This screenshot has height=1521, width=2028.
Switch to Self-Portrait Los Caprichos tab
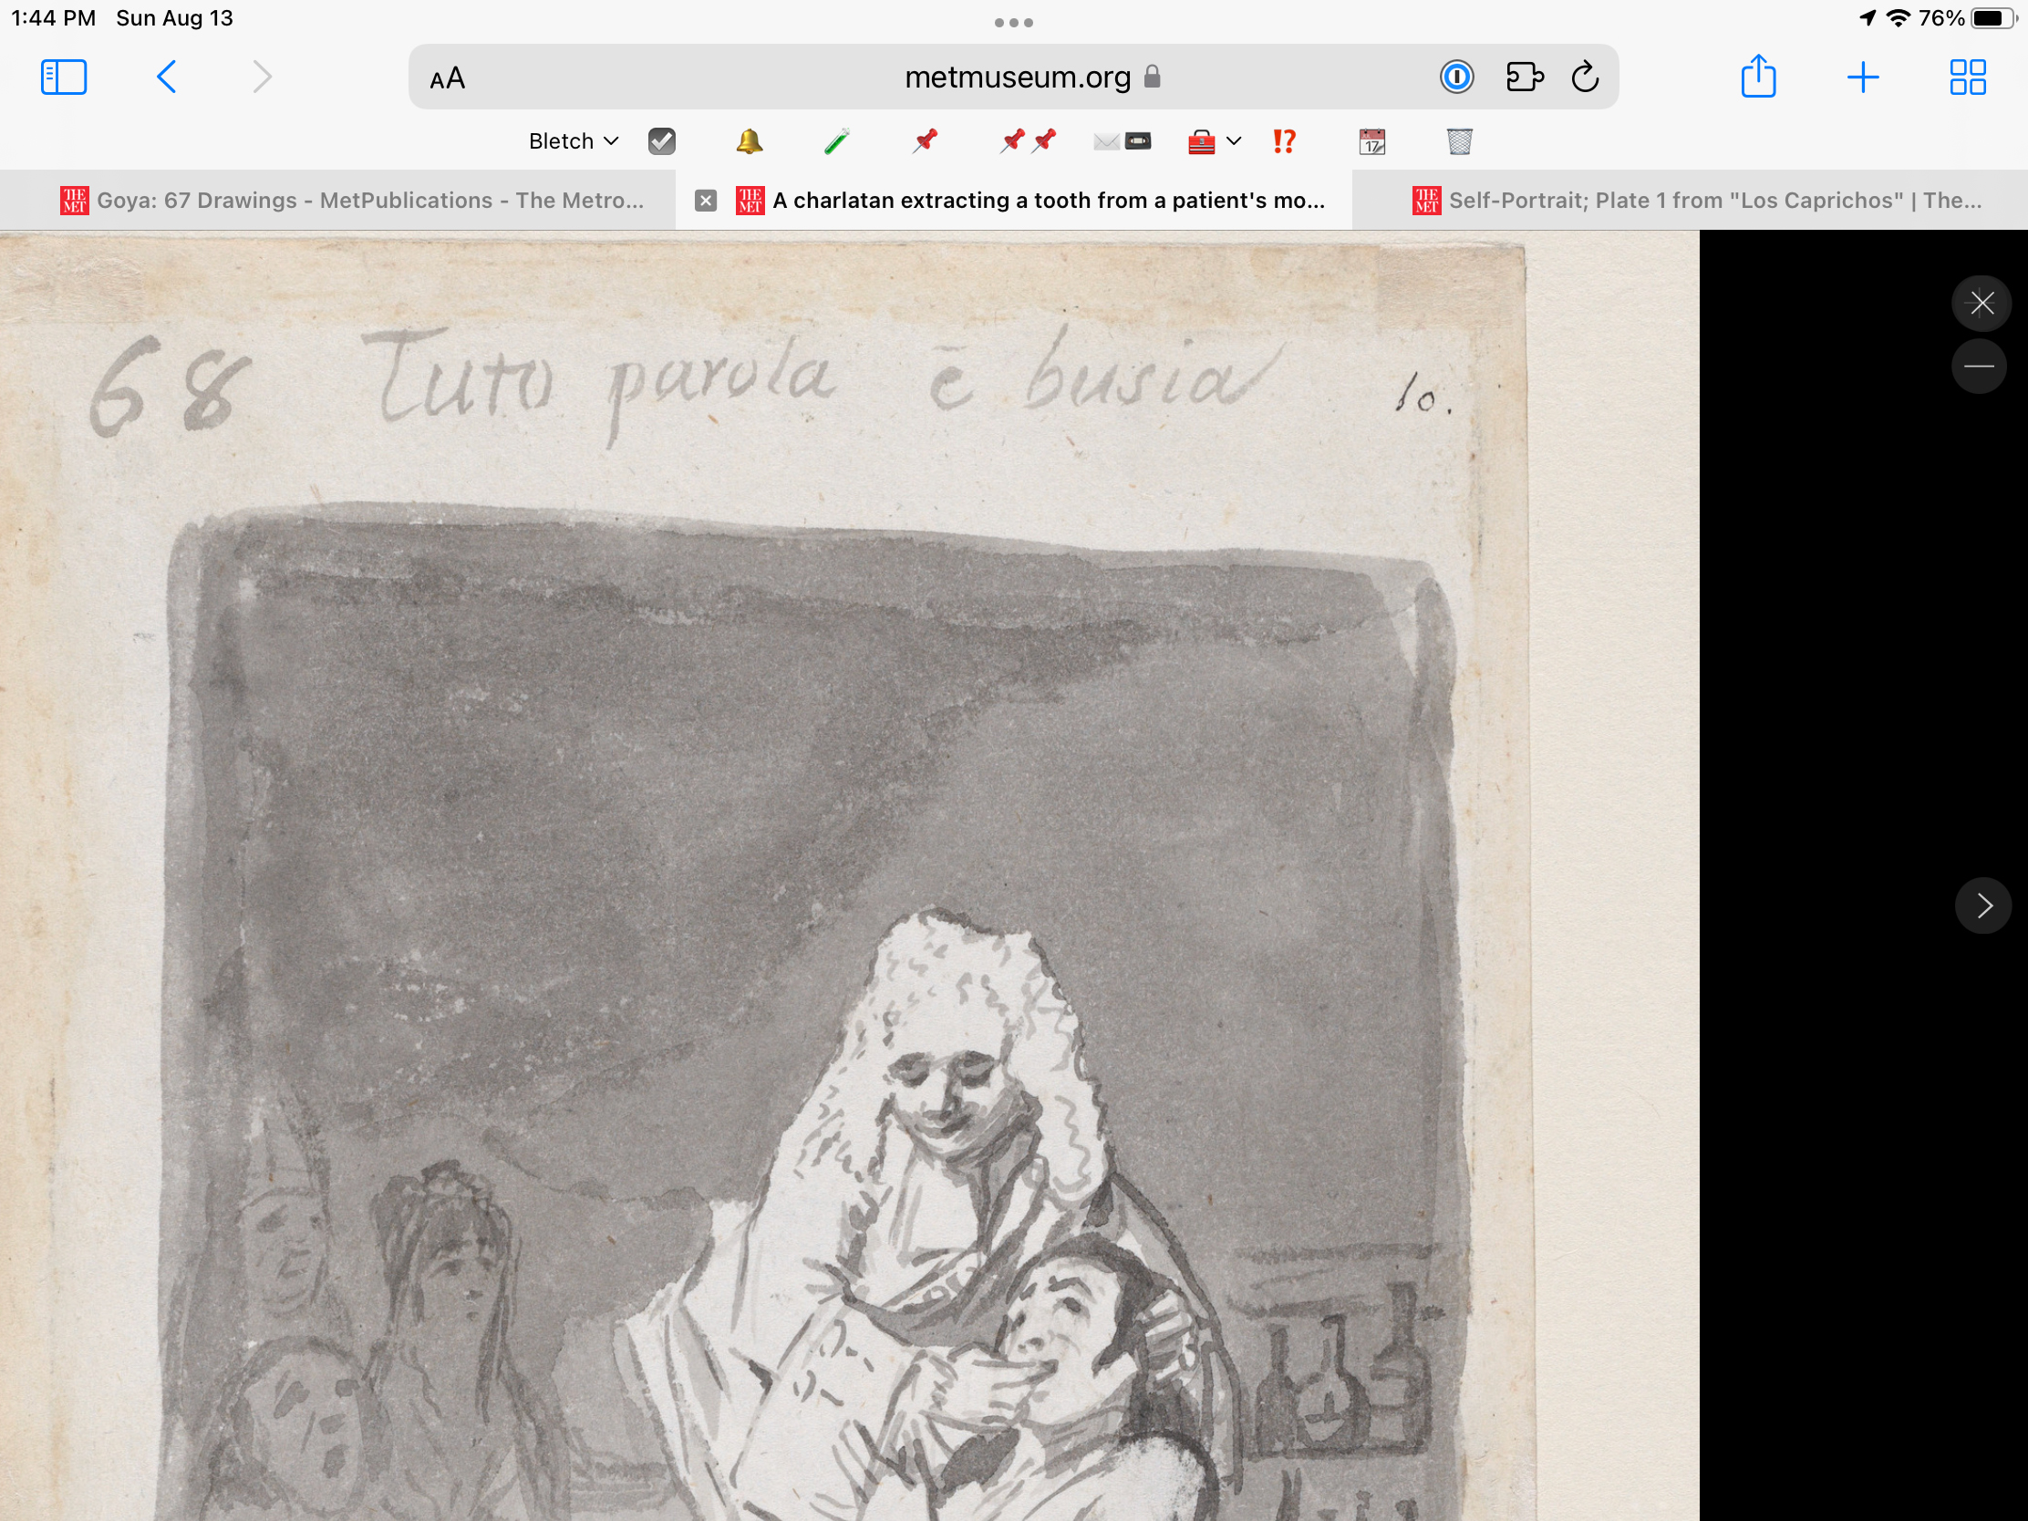pyautogui.click(x=1690, y=200)
